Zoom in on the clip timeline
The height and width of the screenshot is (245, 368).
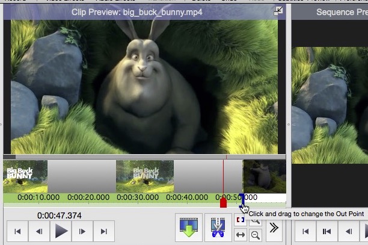256,220
